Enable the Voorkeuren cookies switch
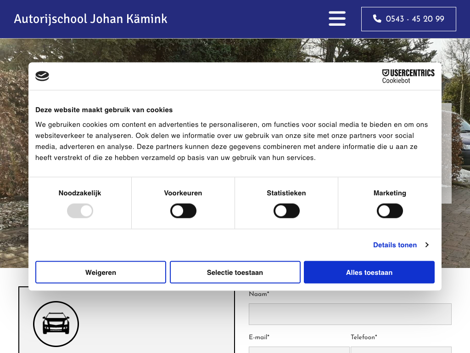The height and width of the screenshot is (353, 470). (x=183, y=211)
